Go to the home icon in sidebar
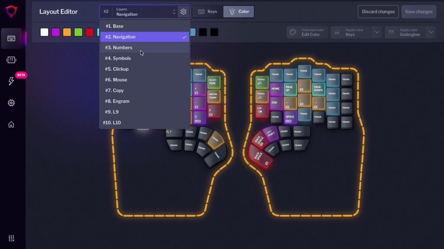This screenshot has width=444, height=249. (x=11, y=124)
